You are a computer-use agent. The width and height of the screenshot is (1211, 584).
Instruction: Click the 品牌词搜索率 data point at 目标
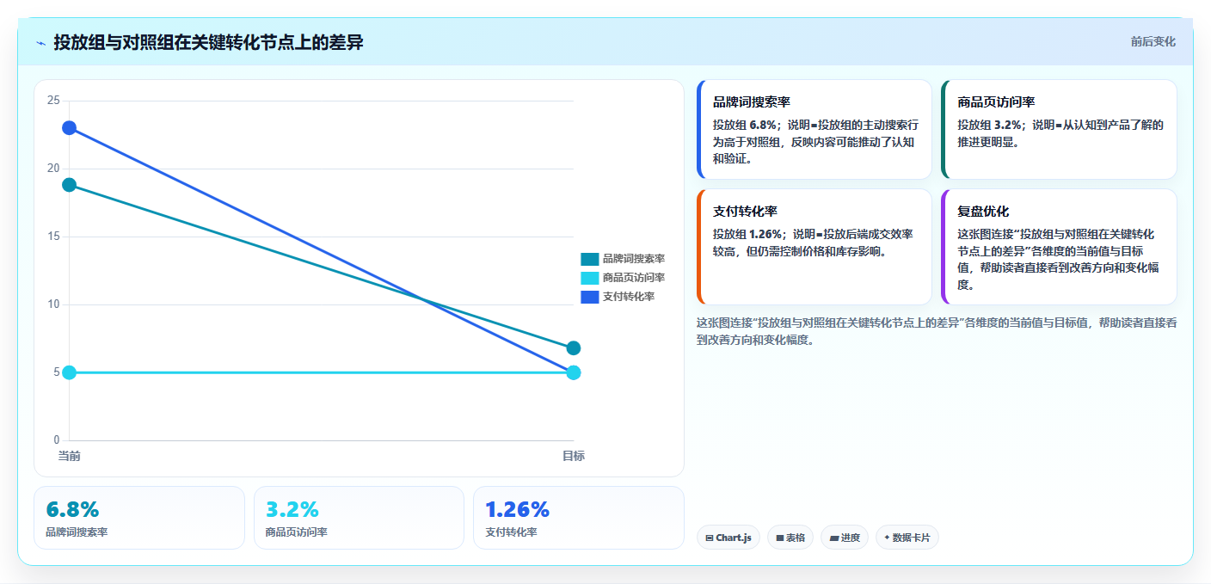(574, 348)
